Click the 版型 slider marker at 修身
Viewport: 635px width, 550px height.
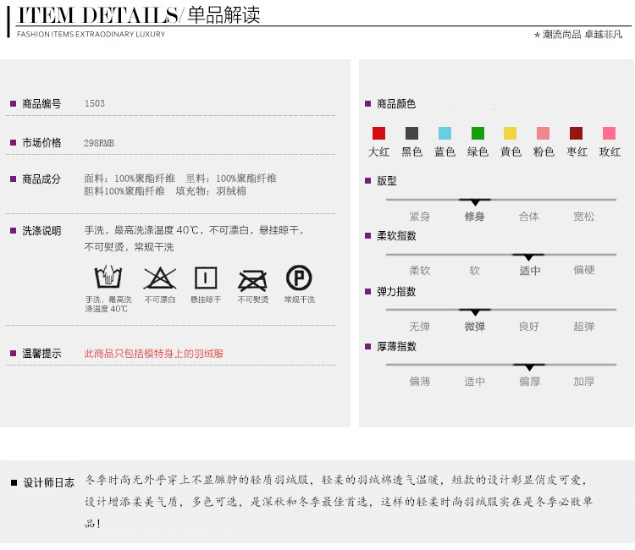click(475, 201)
